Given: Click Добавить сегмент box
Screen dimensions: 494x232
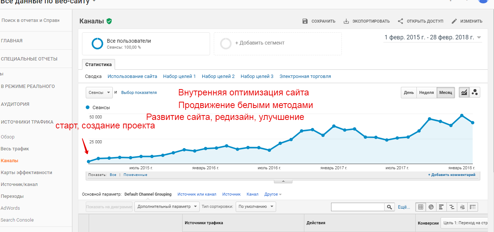Looking at the screenshot, I should (278, 43).
